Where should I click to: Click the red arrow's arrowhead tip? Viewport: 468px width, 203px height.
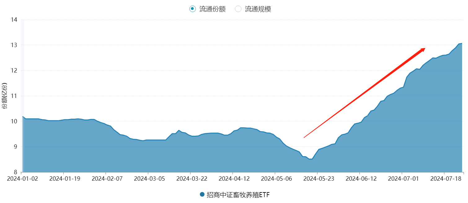424,49
